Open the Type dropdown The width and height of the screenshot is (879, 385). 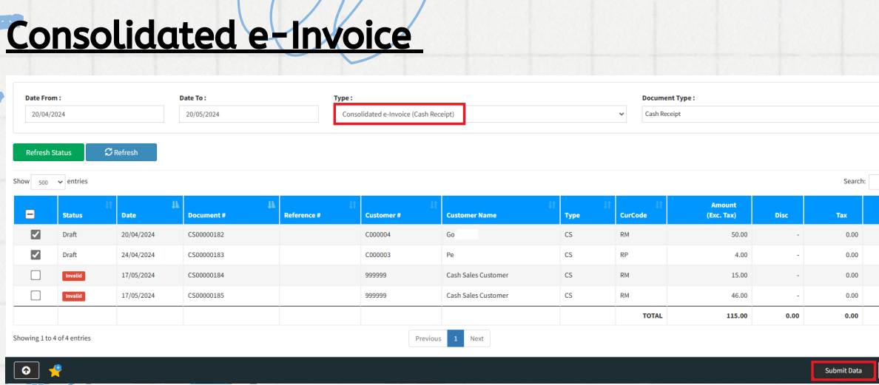(479, 114)
